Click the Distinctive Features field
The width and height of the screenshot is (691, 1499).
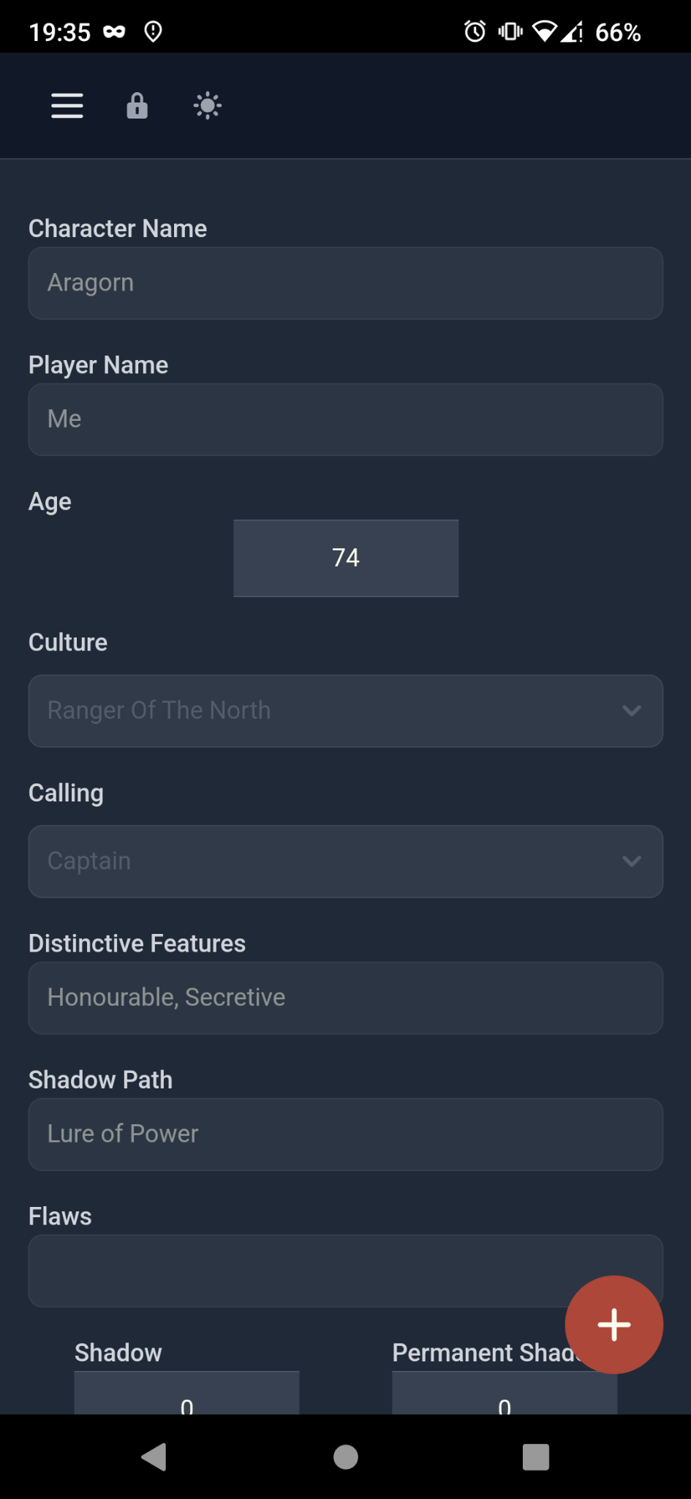pyautogui.click(x=345, y=998)
